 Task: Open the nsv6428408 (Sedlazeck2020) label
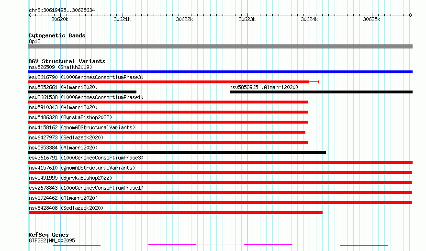coord(66,208)
